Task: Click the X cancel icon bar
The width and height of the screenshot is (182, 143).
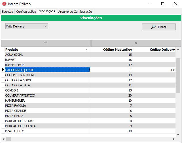Action: click(x=136, y=43)
